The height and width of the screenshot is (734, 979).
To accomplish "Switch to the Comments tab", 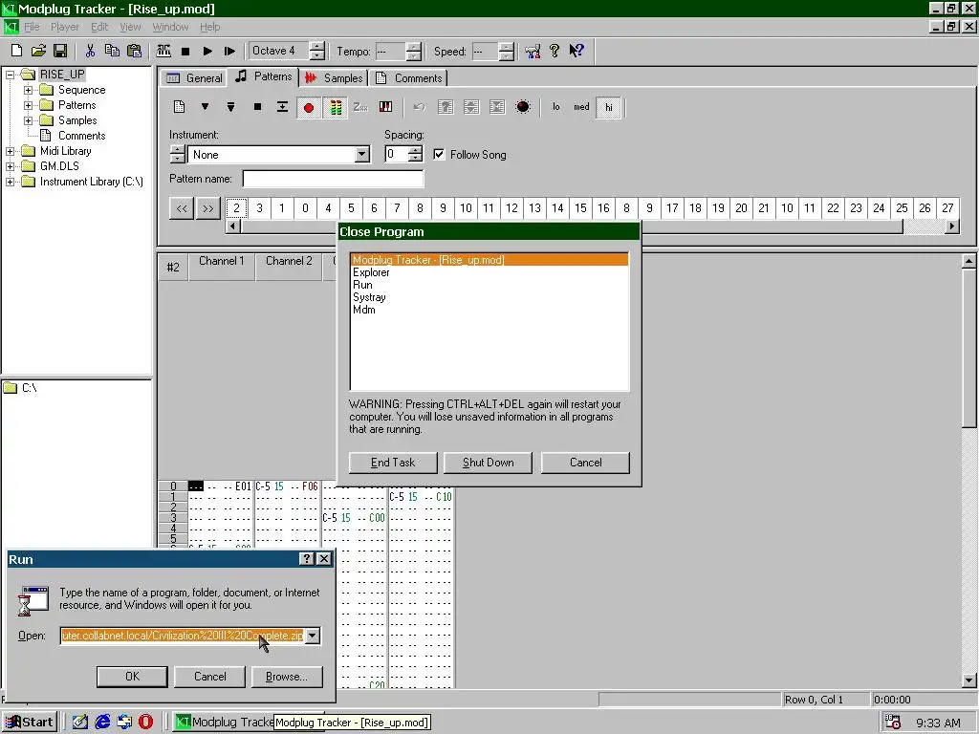I will (x=407, y=78).
